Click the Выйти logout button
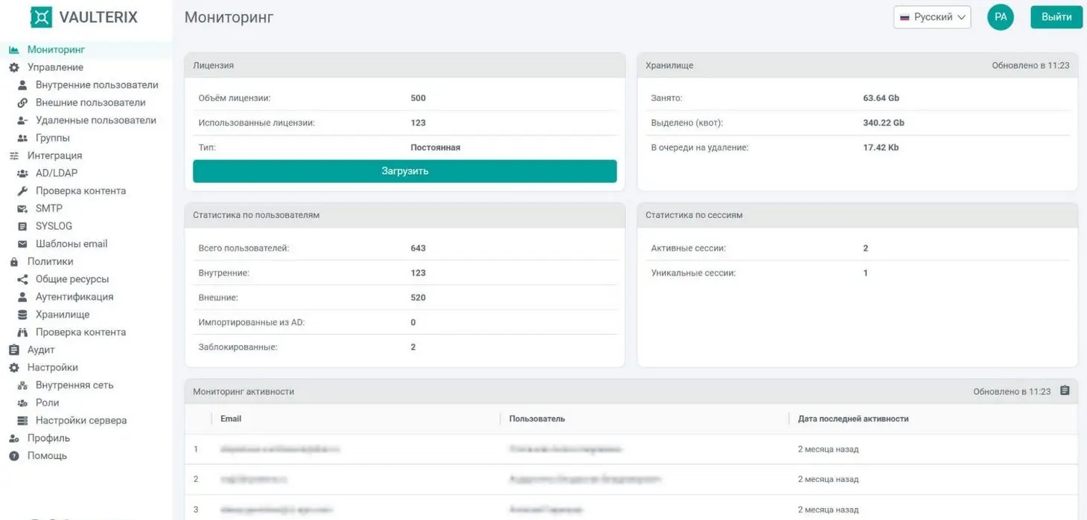 tap(1056, 17)
